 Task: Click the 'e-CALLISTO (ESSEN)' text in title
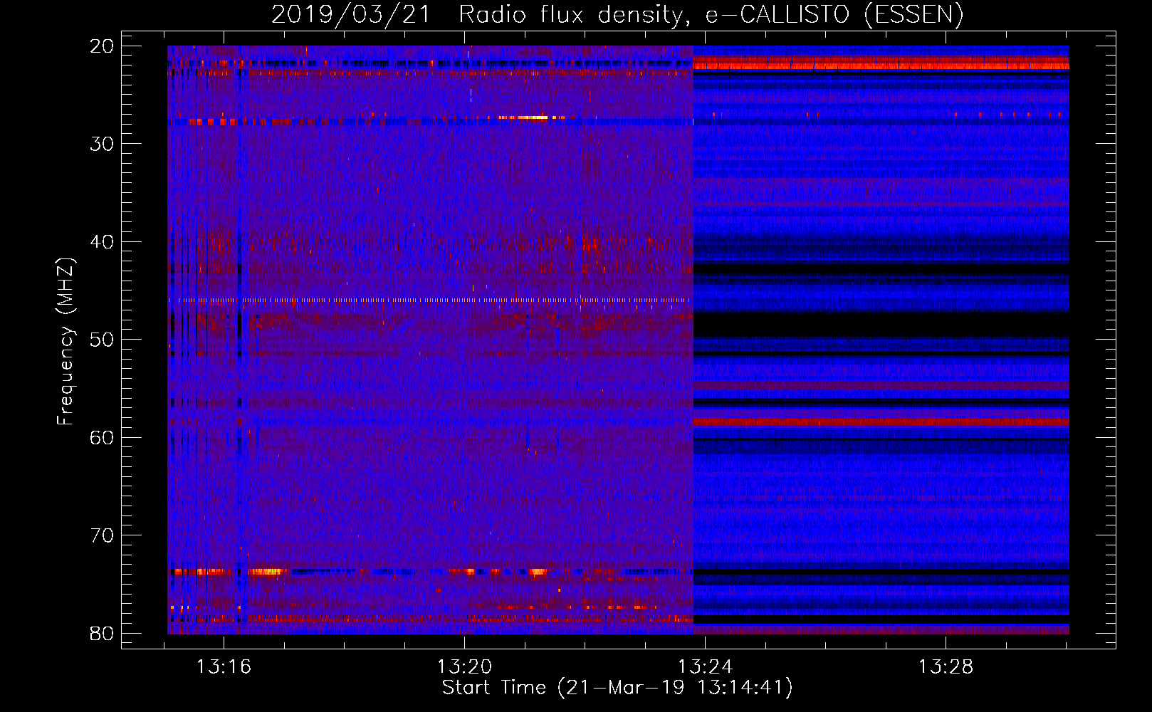point(834,15)
